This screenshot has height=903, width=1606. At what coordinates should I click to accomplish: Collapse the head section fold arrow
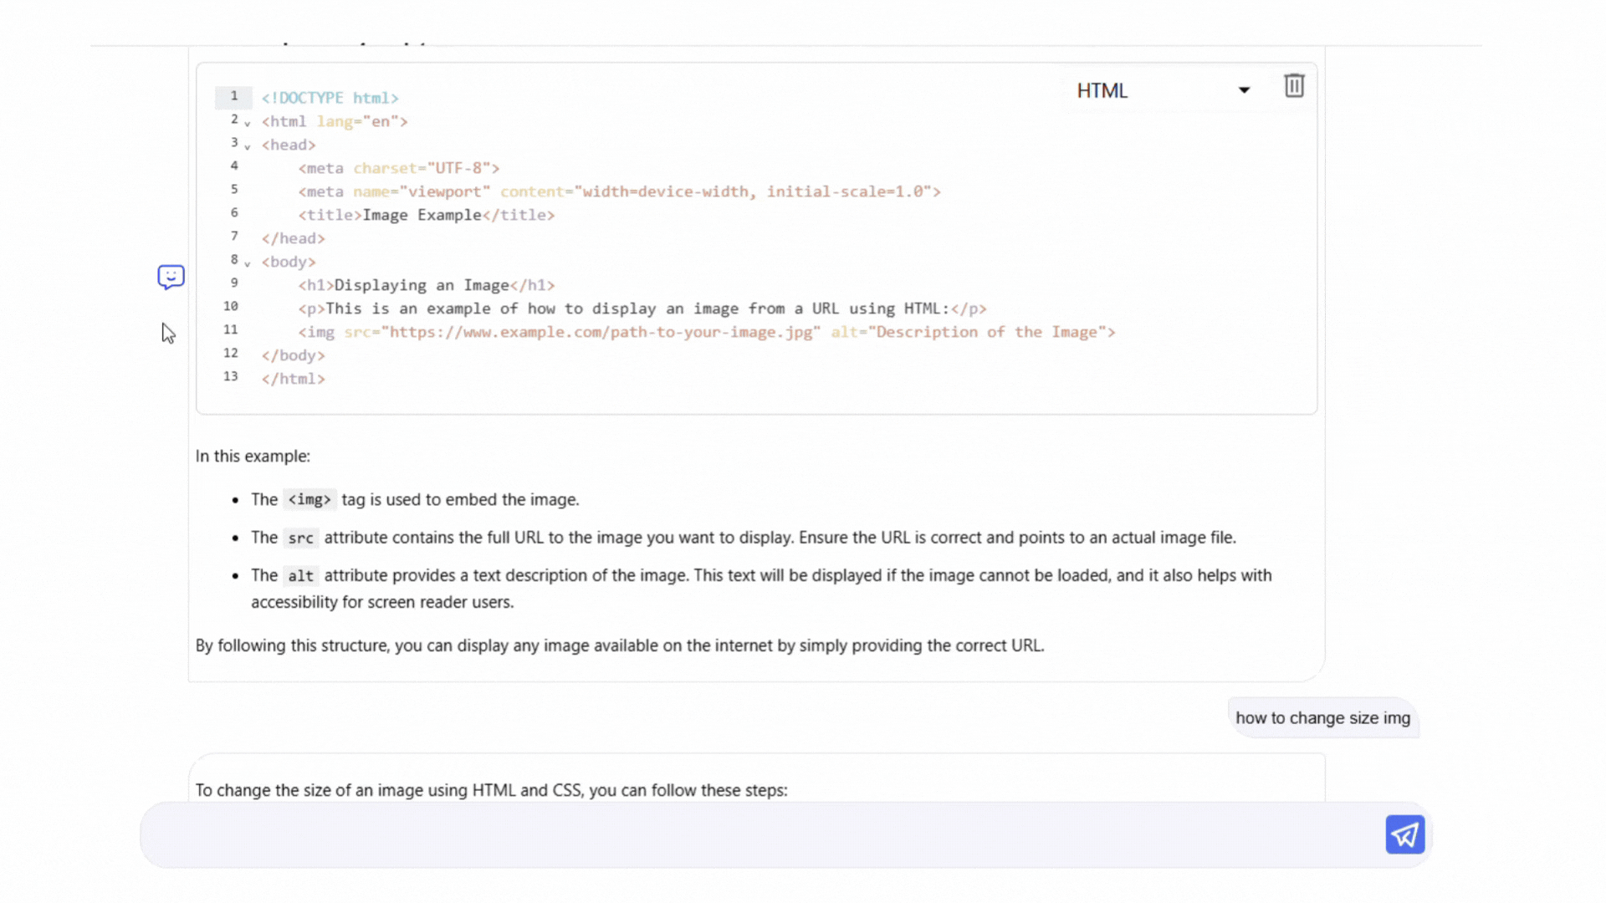click(248, 146)
